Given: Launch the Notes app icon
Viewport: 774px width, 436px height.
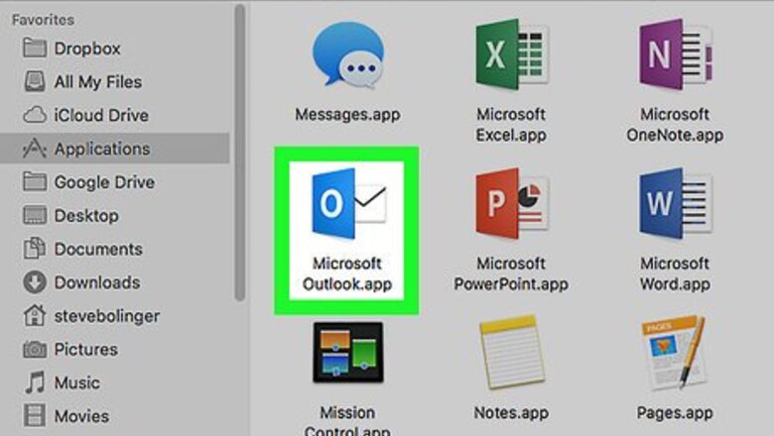Looking at the screenshot, I should 510,354.
